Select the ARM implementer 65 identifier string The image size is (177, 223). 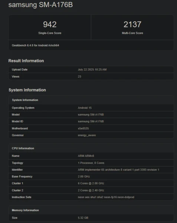[118, 170]
